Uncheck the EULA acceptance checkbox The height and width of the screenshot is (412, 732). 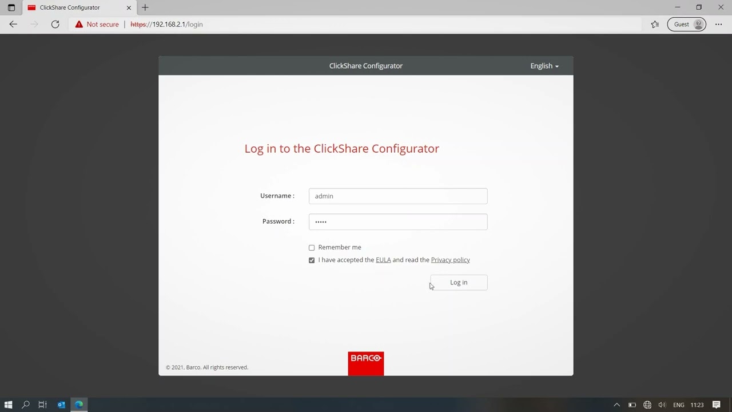312,260
